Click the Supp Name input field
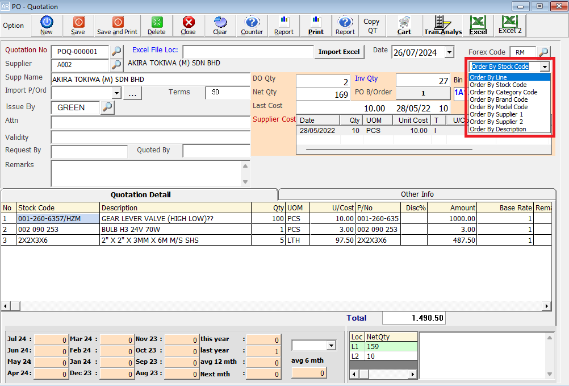Viewport: 569px width, 386px height. [x=150, y=79]
